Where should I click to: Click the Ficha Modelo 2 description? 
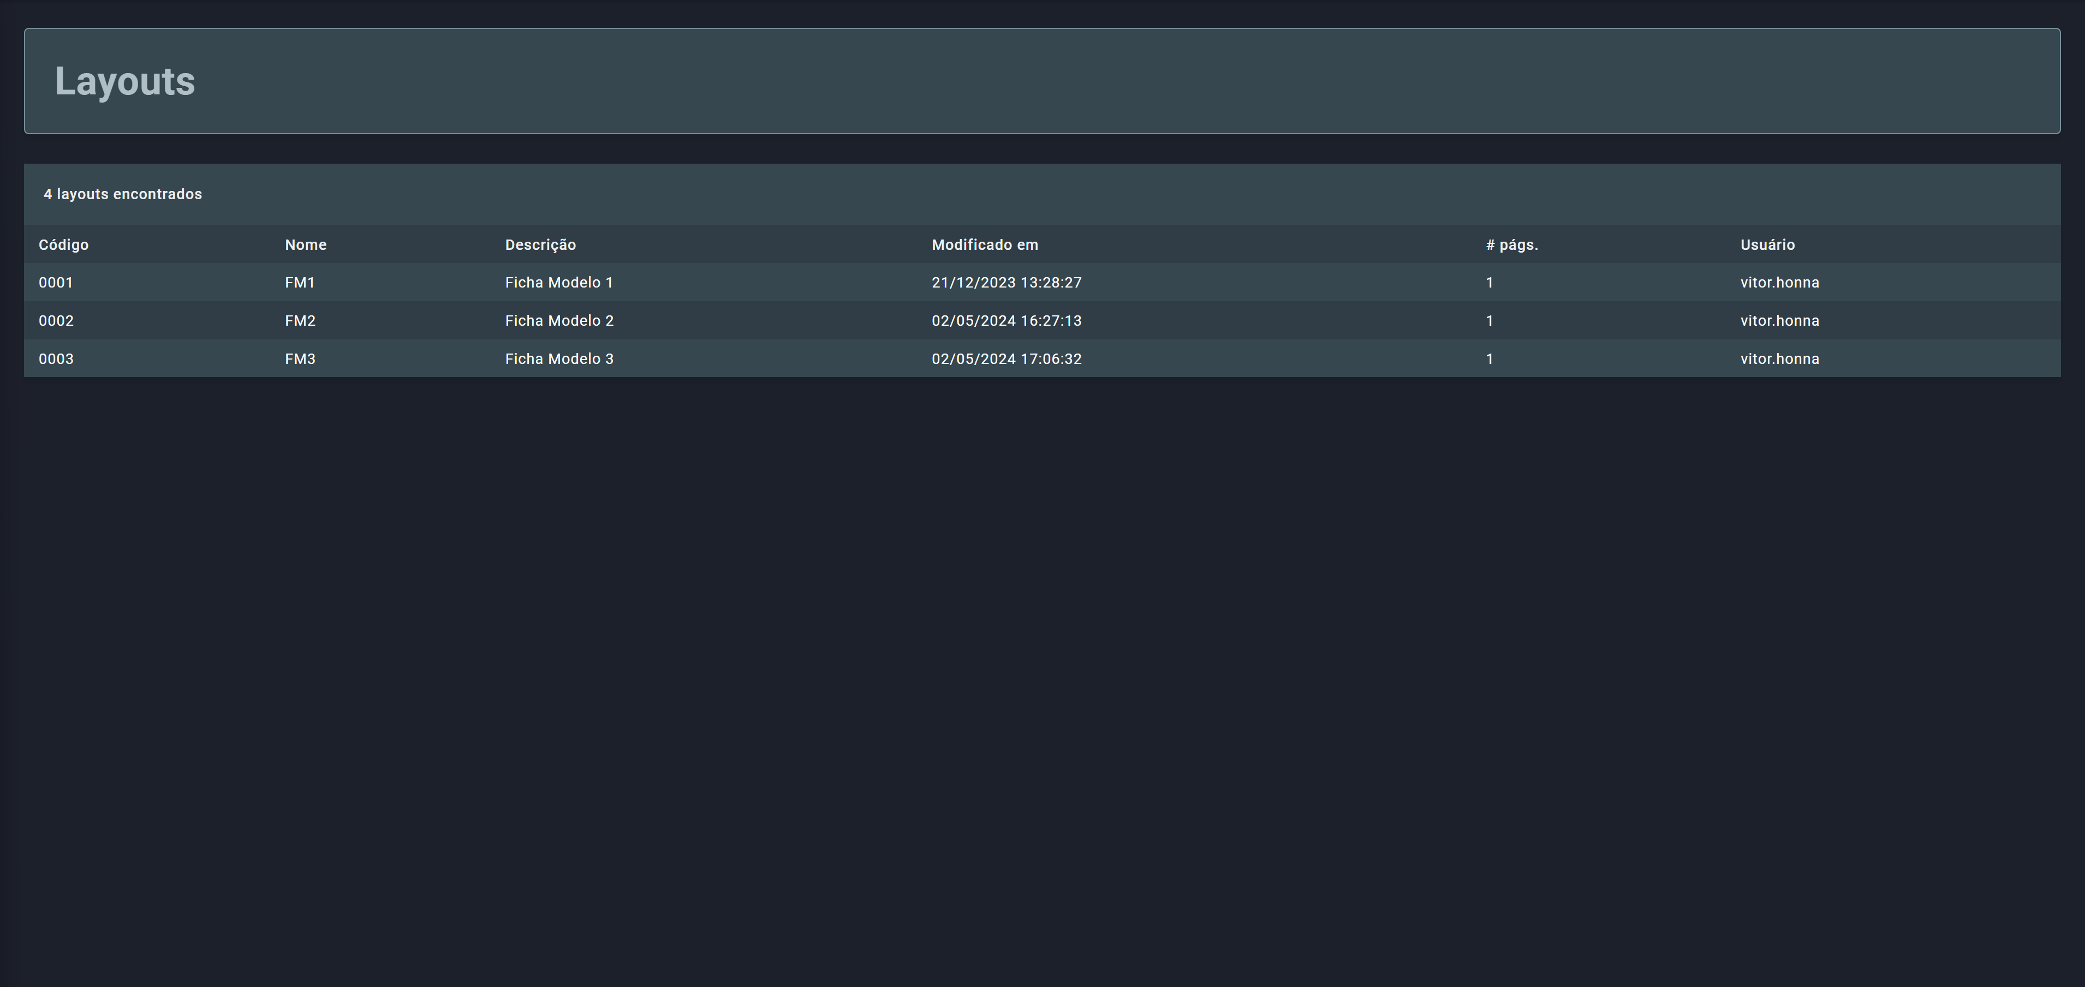click(x=559, y=320)
